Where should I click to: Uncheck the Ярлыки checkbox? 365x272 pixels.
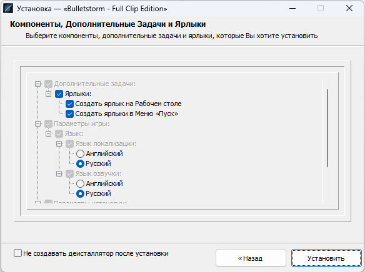59,94
